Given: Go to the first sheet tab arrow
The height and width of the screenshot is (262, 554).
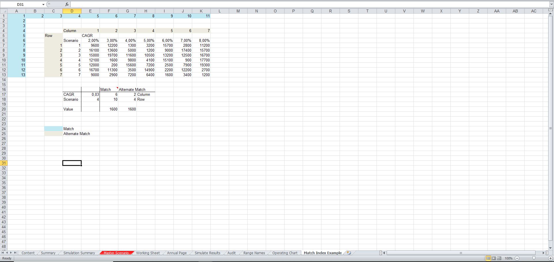Looking at the screenshot, I should click(x=3, y=253).
